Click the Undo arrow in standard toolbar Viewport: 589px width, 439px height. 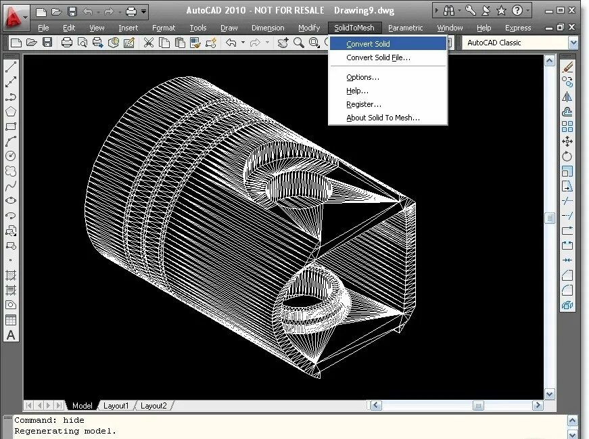coord(231,43)
